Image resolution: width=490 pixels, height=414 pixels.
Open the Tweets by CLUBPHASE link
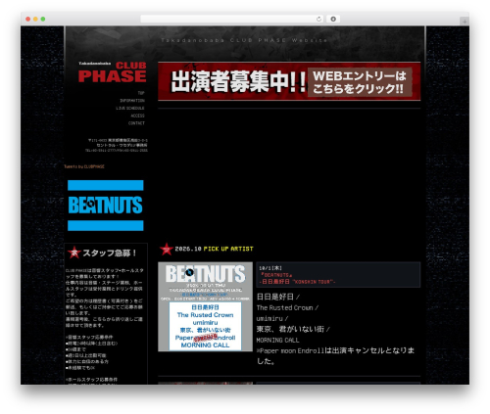pos(84,166)
